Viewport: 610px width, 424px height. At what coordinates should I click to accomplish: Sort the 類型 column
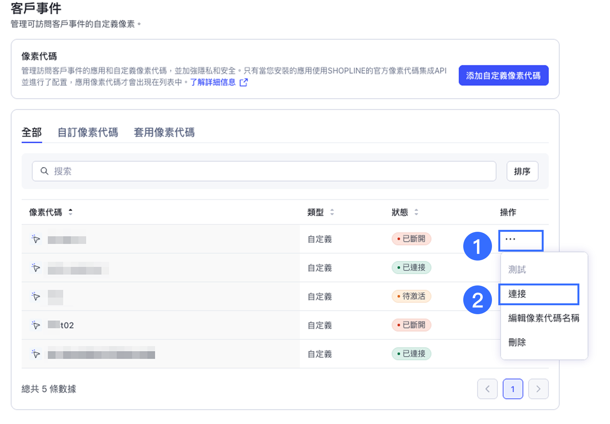[332, 212]
